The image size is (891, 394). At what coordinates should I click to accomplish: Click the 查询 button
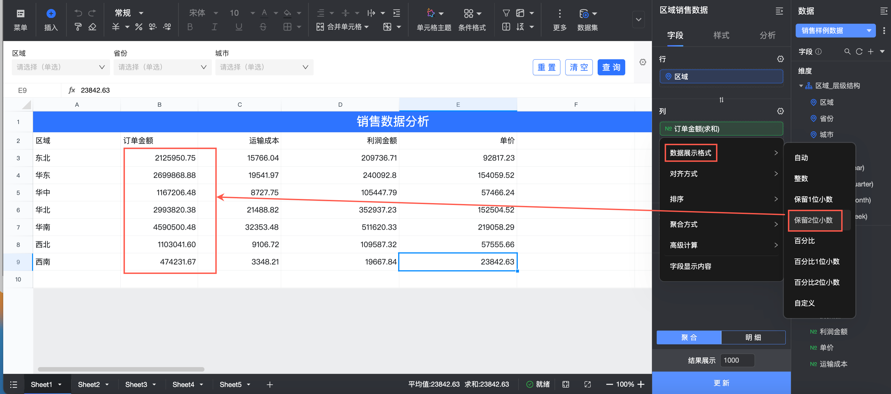tap(611, 67)
